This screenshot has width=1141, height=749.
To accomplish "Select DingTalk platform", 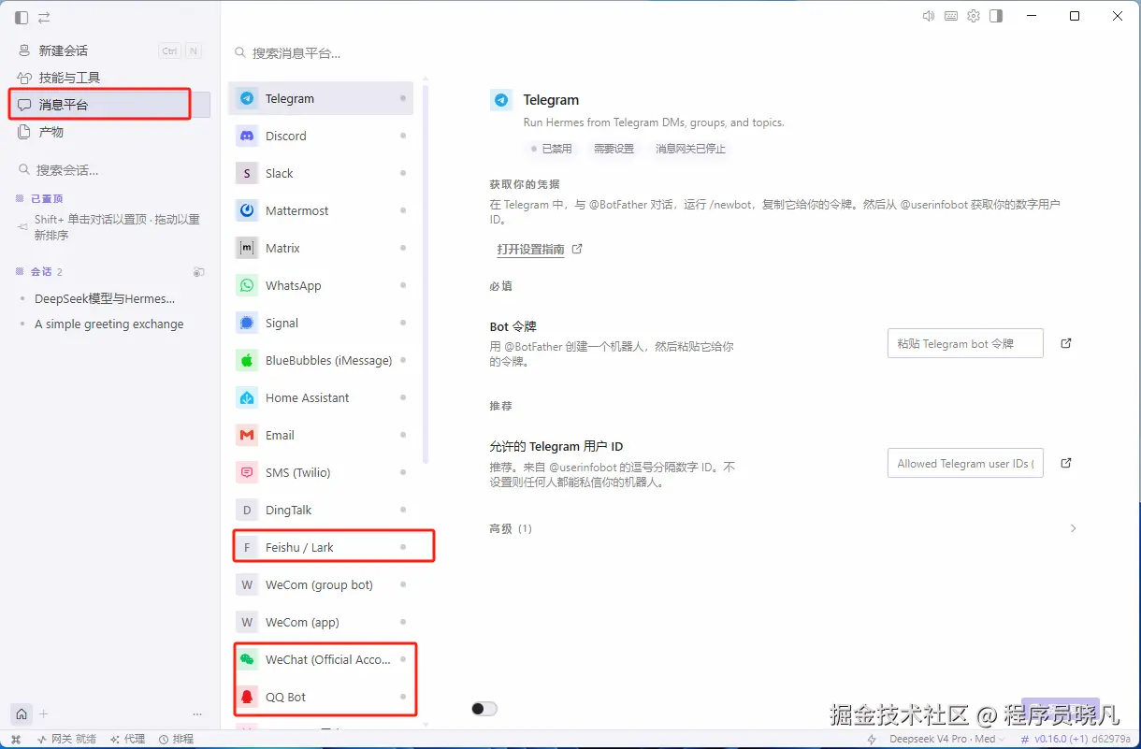I will (x=321, y=510).
